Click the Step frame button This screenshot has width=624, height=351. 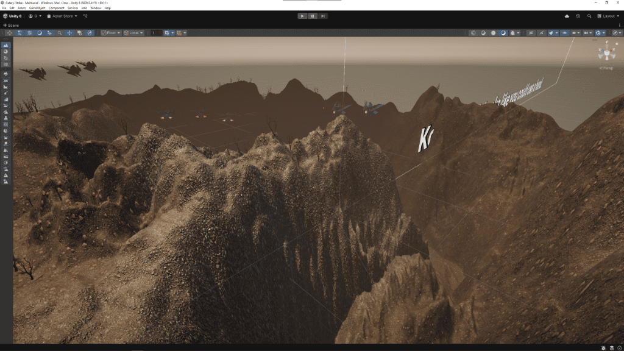(x=323, y=16)
